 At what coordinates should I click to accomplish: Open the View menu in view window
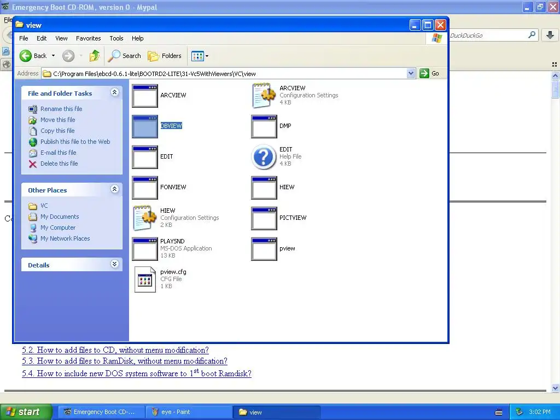tap(61, 38)
